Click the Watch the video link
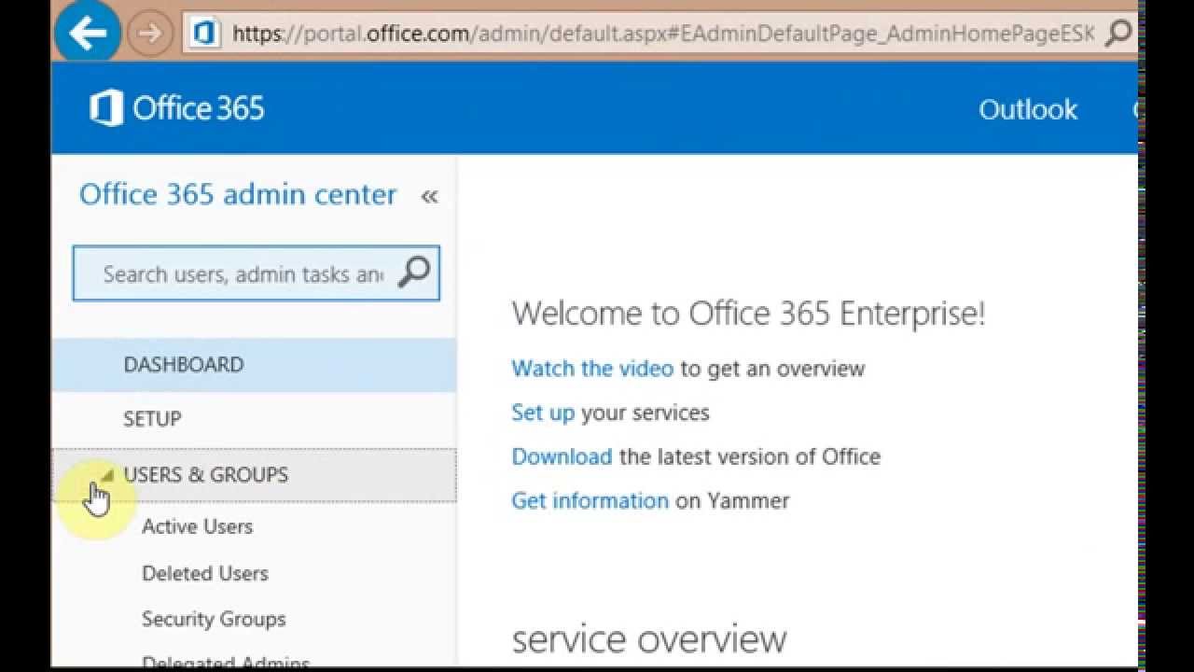 pos(591,369)
